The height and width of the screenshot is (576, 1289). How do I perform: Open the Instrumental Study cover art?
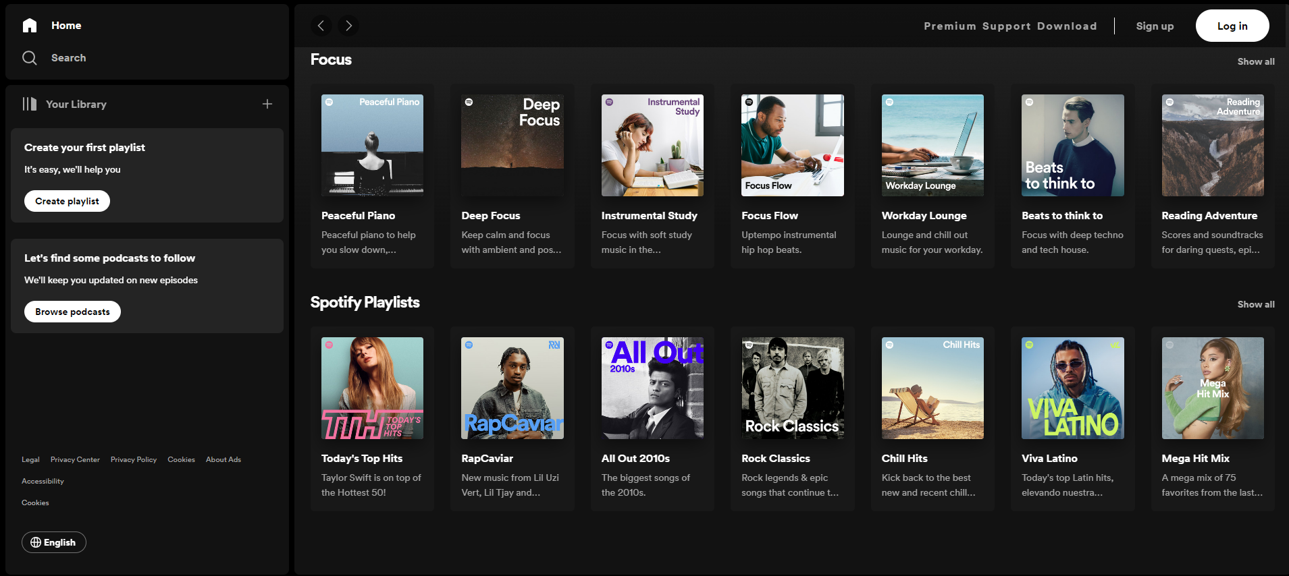tap(652, 145)
